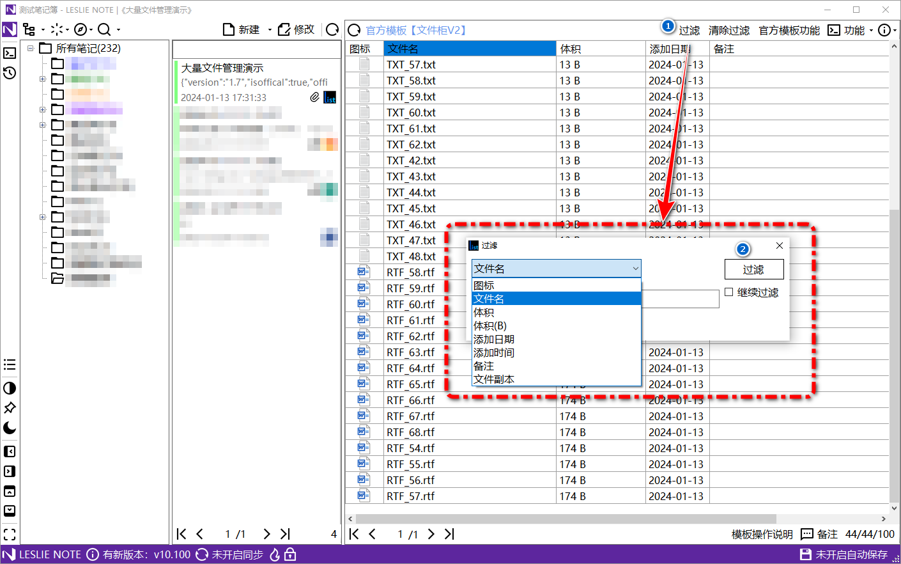Collapse the 所有笔记 tree root

point(30,48)
